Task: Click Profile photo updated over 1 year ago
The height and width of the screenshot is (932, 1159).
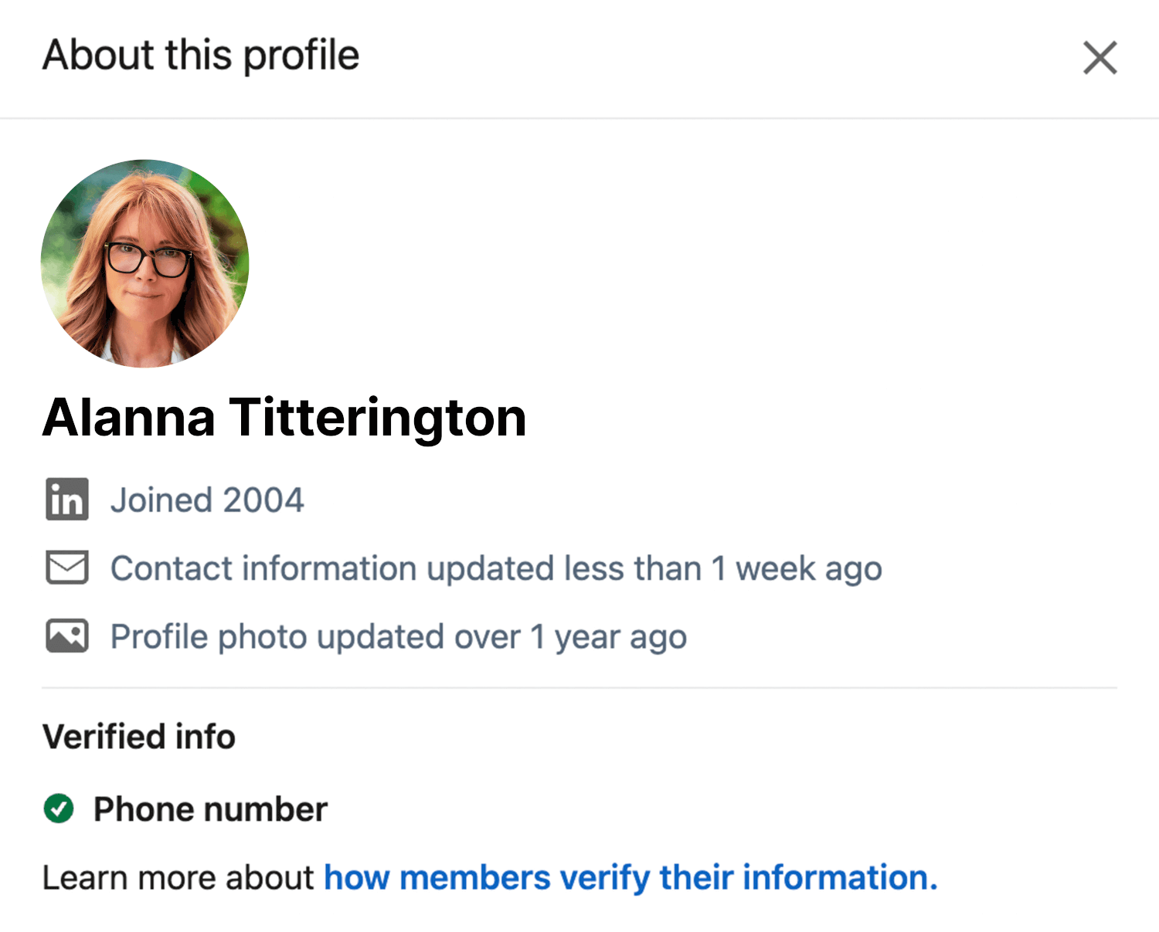Action: (x=399, y=637)
